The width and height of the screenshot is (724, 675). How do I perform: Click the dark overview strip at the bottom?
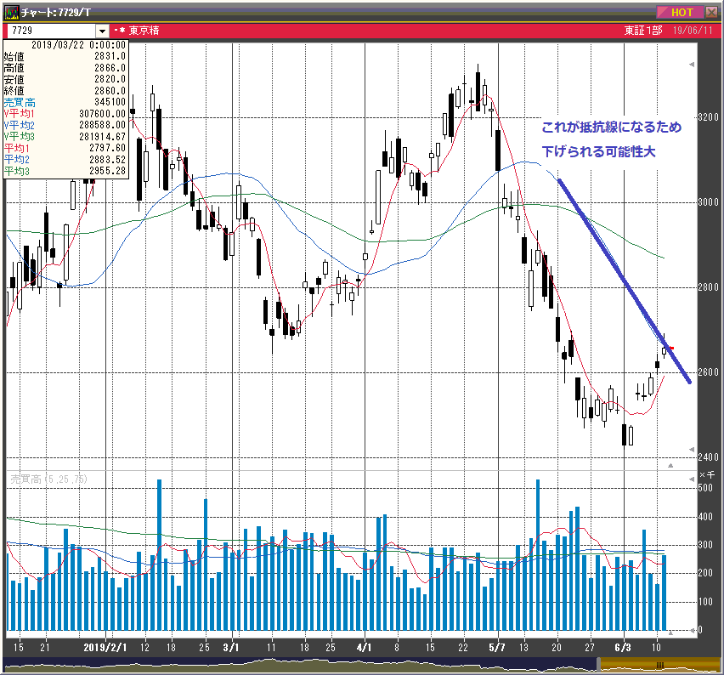coord(300,665)
